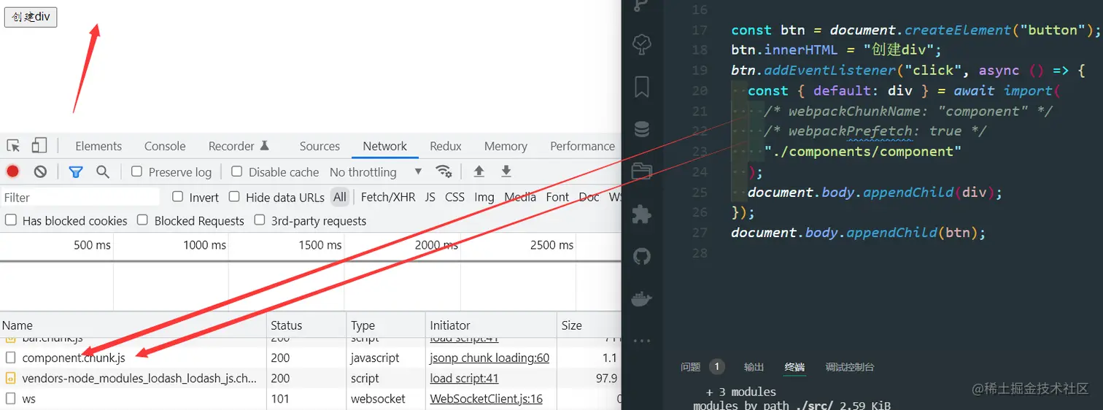Export HAR file with download arrow
Screen dimensions: 1103x410
pos(506,171)
